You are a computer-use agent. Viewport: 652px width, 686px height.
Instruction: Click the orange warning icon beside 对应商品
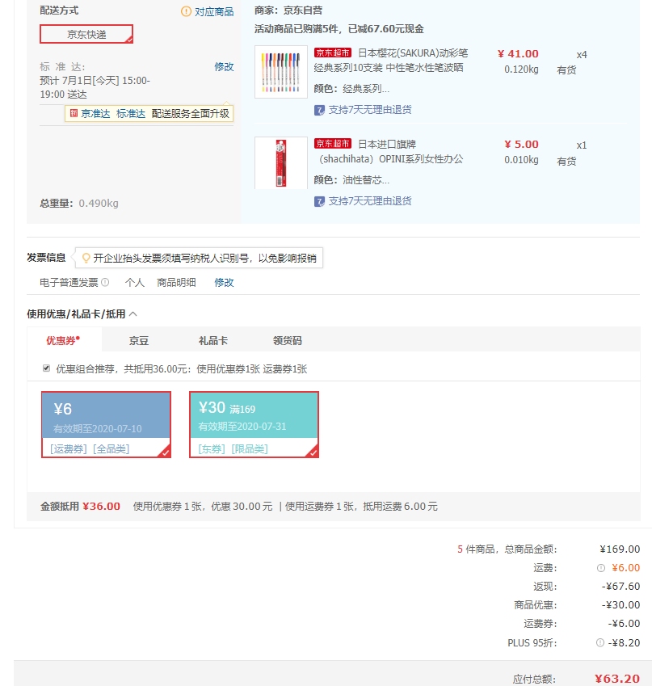tap(186, 11)
